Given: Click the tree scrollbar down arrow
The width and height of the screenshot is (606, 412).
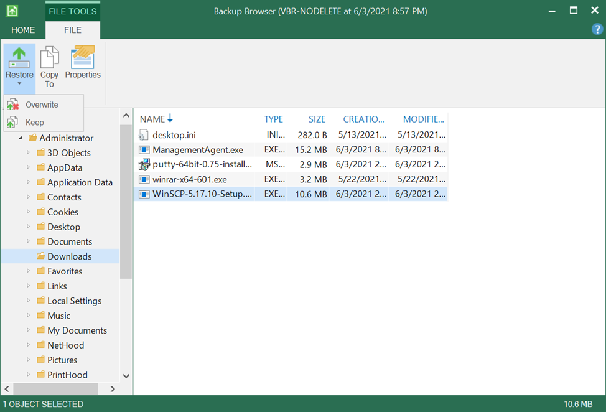Looking at the screenshot, I should 126,376.
